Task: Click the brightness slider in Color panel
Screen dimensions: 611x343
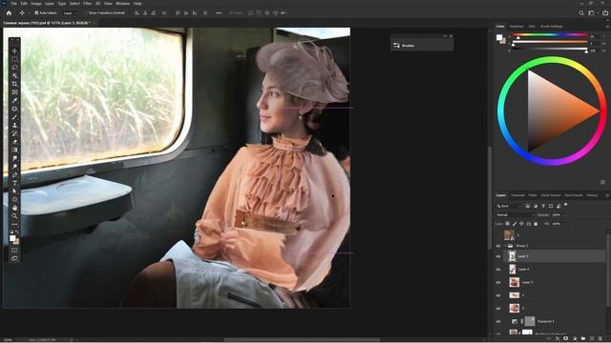Action: pyautogui.click(x=550, y=50)
